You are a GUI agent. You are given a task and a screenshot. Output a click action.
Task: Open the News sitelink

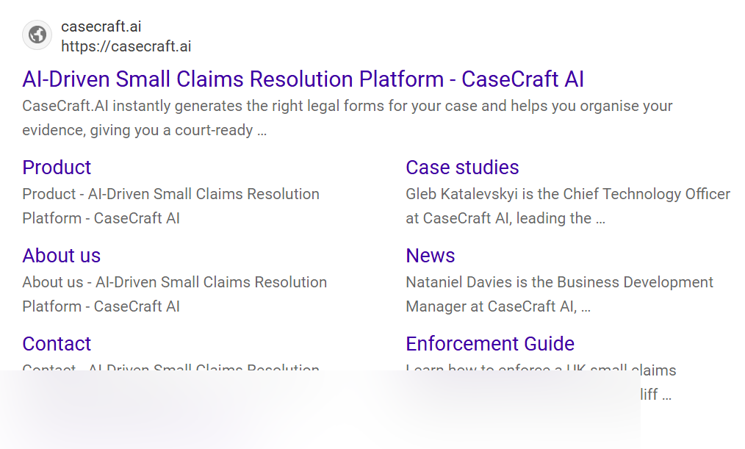tap(430, 256)
